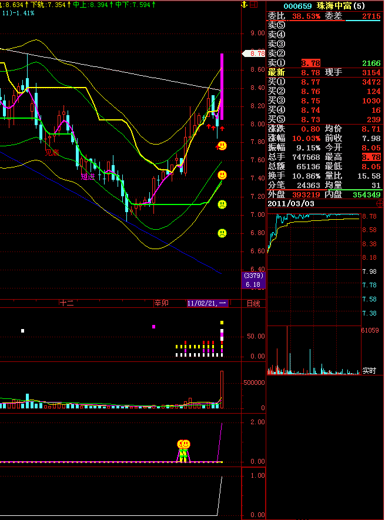Image resolution: width=385 pixels, height=520 pixels.
Task: Click the 买⑤ volume 239
Action: pyautogui.click(x=373, y=120)
